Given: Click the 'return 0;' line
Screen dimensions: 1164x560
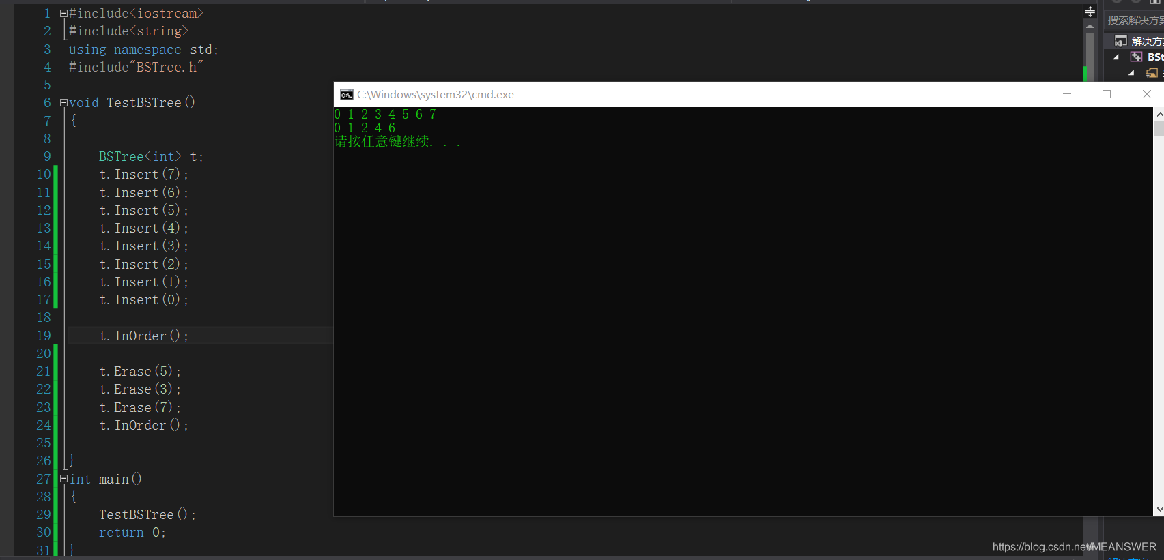Looking at the screenshot, I should pos(132,533).
